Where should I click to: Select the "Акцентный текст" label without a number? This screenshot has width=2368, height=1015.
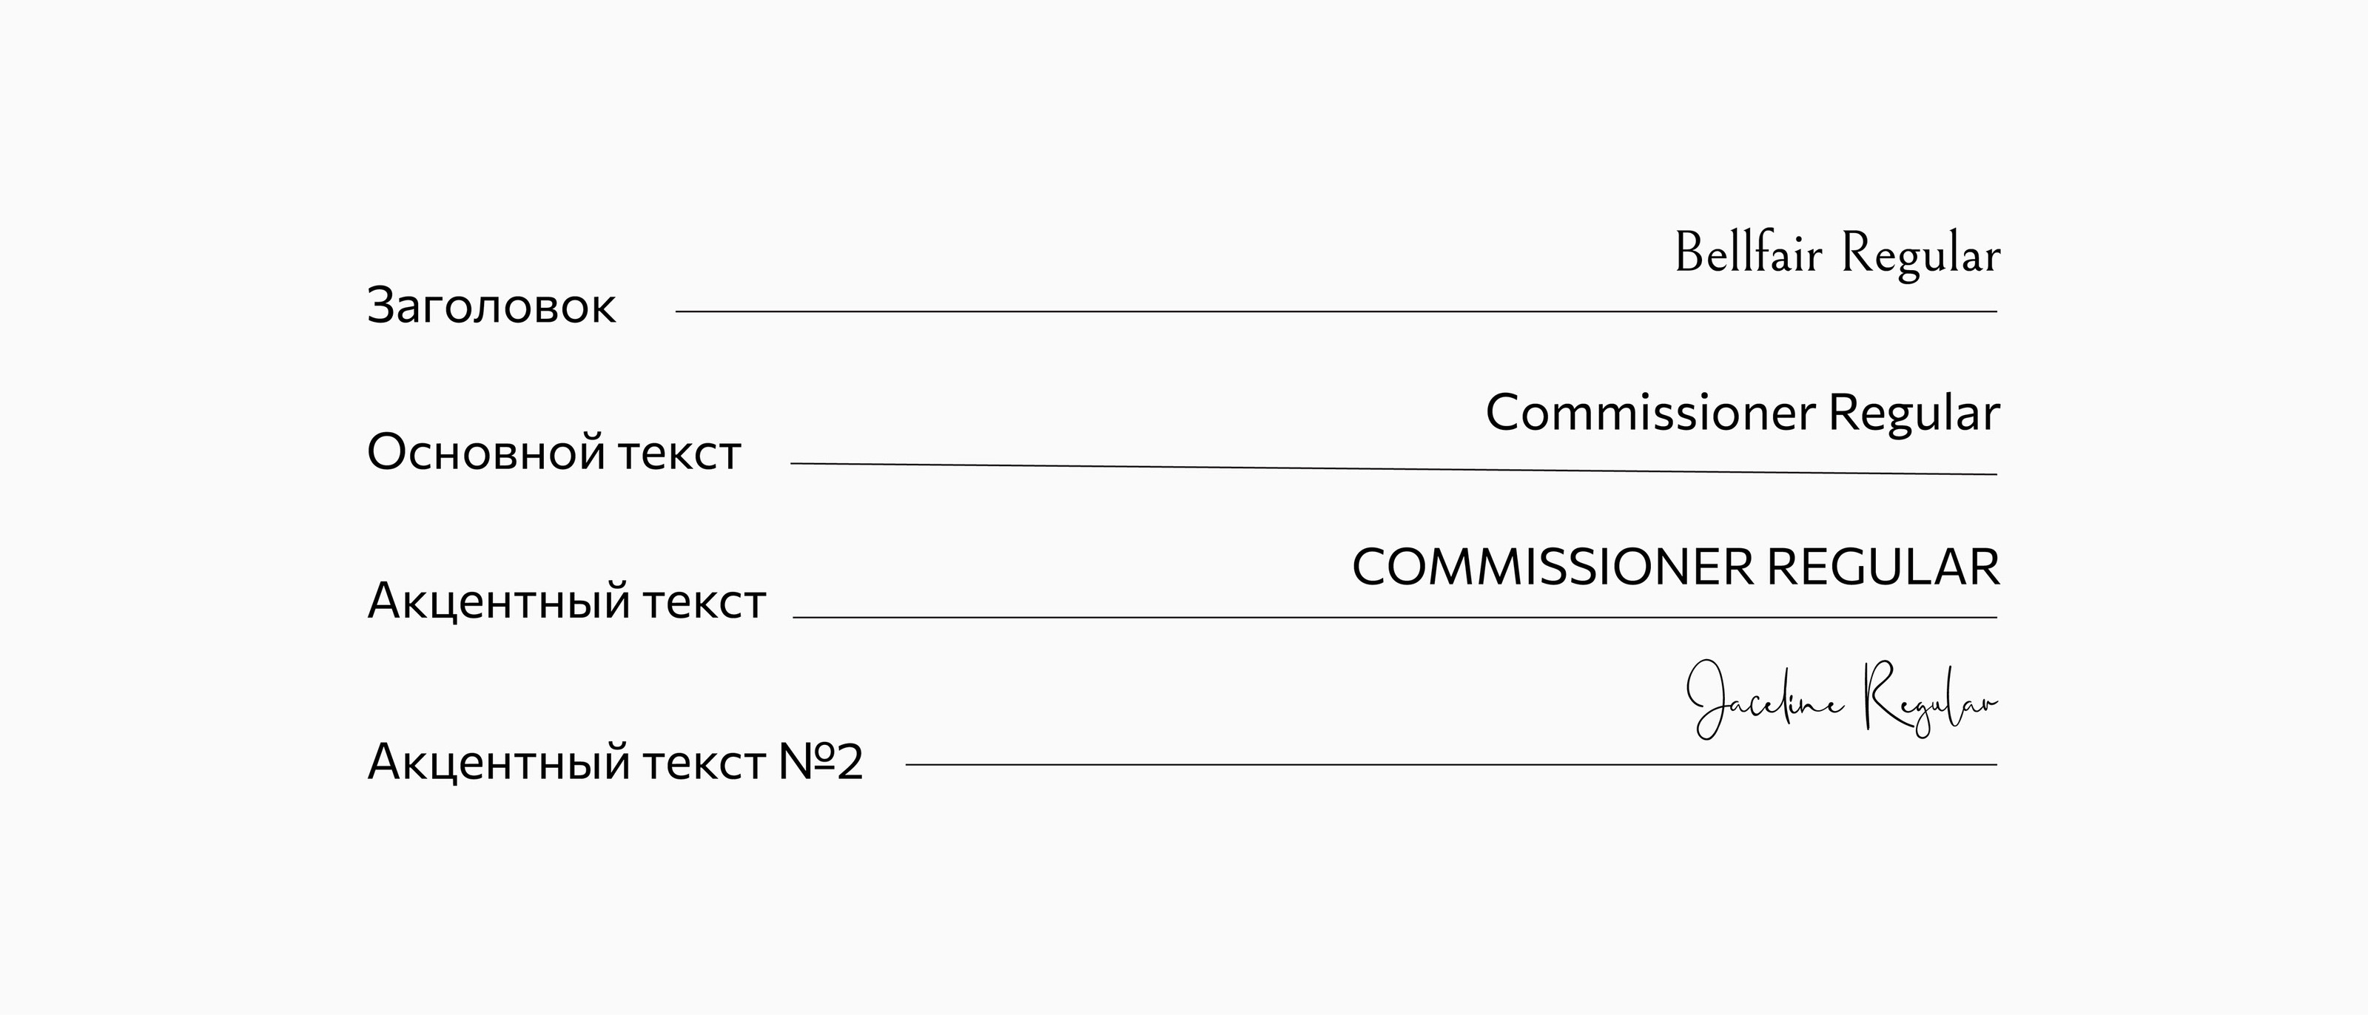tap(566, 601)
